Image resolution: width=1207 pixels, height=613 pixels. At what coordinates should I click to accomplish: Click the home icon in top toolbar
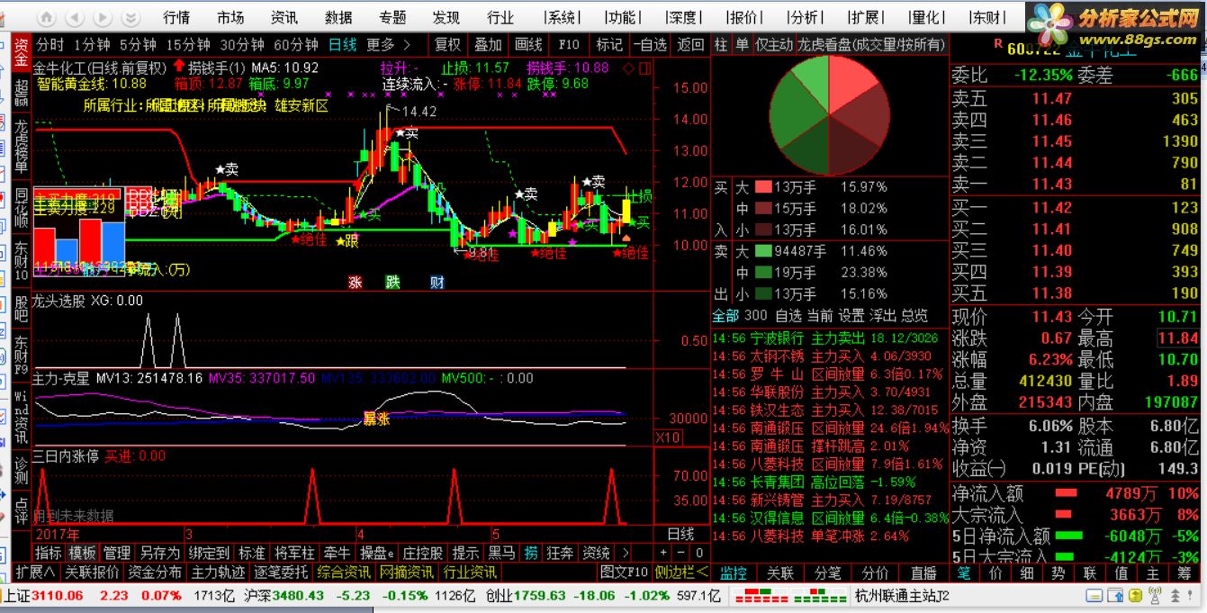(46, 18)
